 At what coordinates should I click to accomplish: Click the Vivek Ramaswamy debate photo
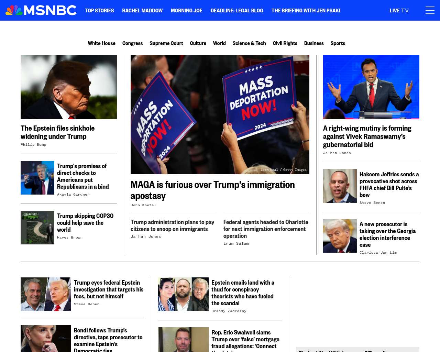(x=371, y=87)
